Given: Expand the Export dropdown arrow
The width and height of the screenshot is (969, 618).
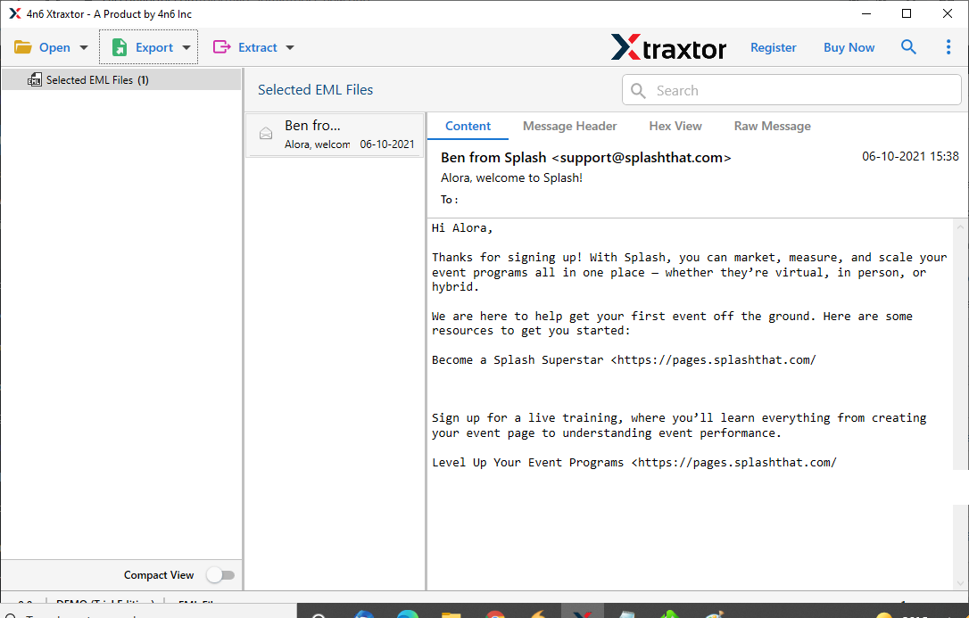Looking at the screenshot, I should (x=186, y=47).
